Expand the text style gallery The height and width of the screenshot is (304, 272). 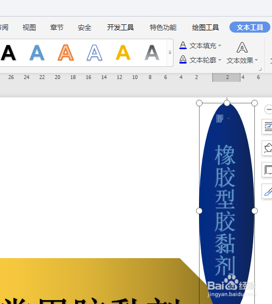coord(170,53)
